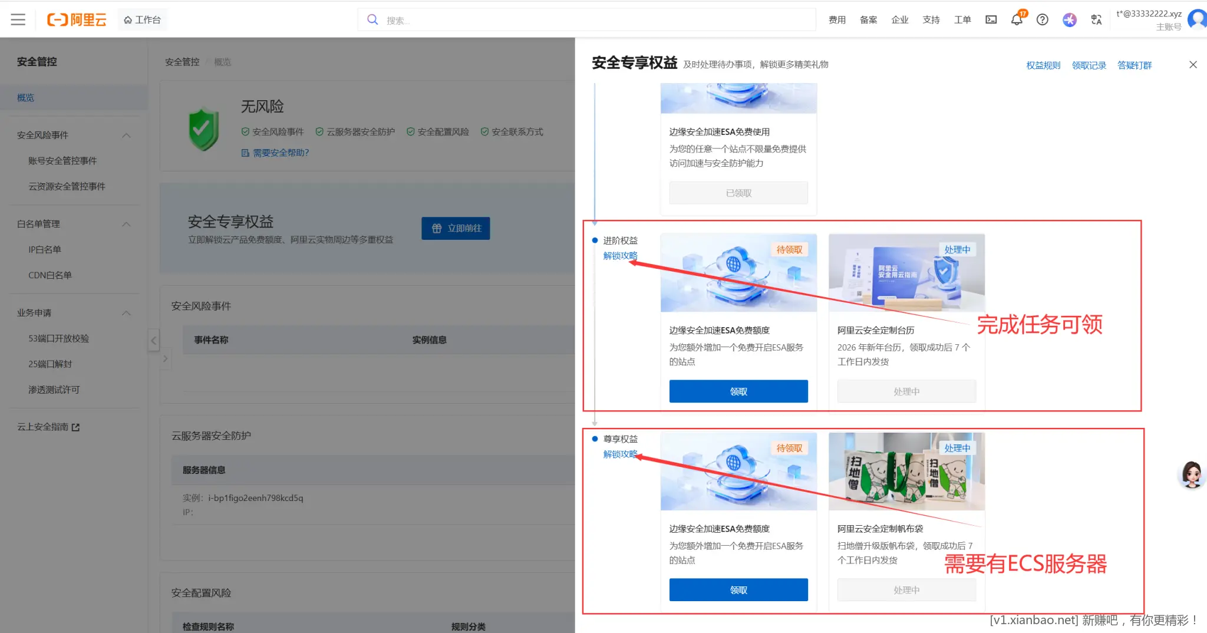This screenshot has height=633, width=1207.
Task: Open the hamburger navigation menu
Action: pos(18,19)
